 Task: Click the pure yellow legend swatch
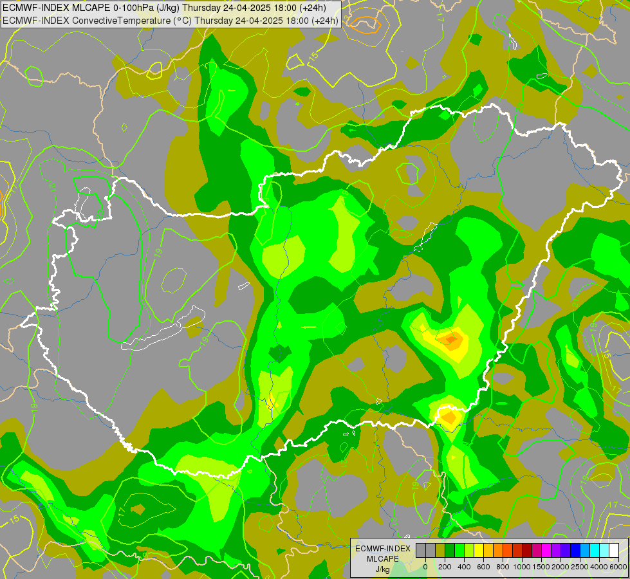click(479, 551)
